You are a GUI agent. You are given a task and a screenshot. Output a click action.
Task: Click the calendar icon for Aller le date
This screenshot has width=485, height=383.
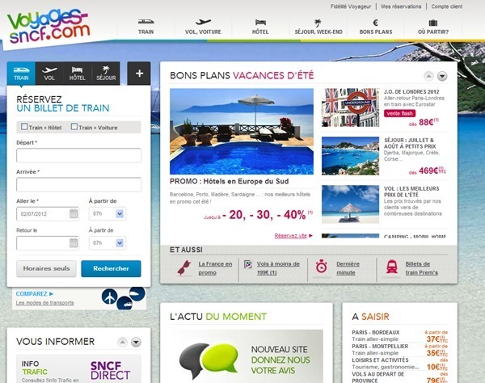[74, 214]
